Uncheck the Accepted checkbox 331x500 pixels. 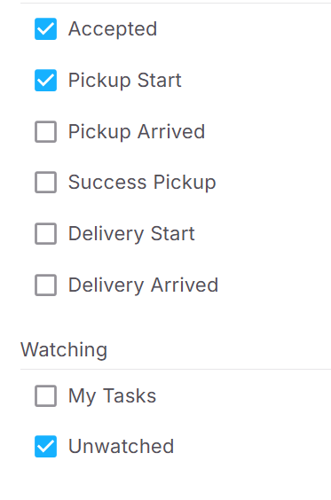(45, 29)
